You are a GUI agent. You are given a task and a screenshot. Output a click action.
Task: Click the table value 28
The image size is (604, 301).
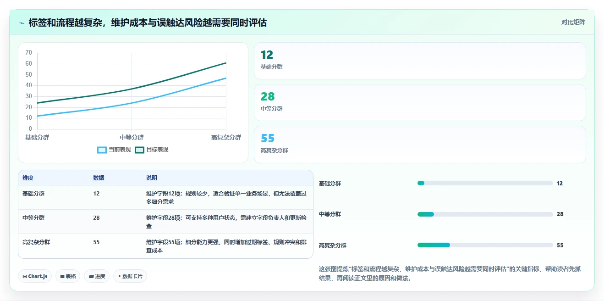pyautogui.click(x=96, y=218)
